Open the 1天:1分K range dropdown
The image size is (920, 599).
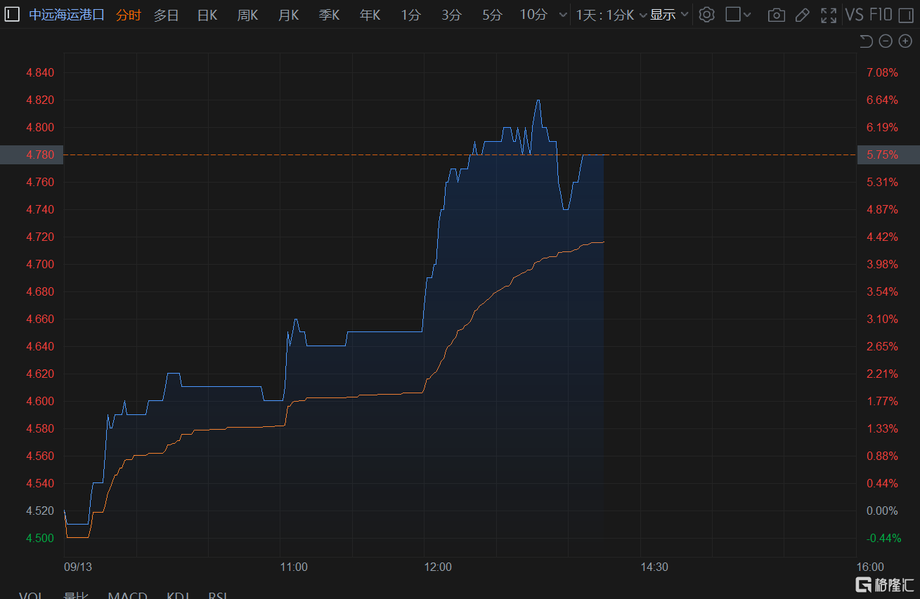click(611, 15)
